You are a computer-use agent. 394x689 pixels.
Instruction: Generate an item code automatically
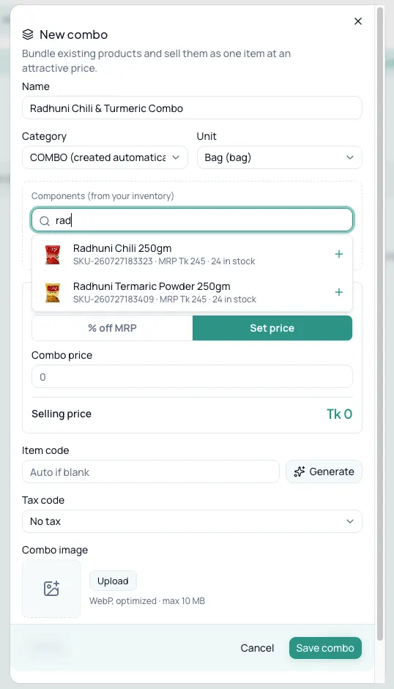[324, 472]
